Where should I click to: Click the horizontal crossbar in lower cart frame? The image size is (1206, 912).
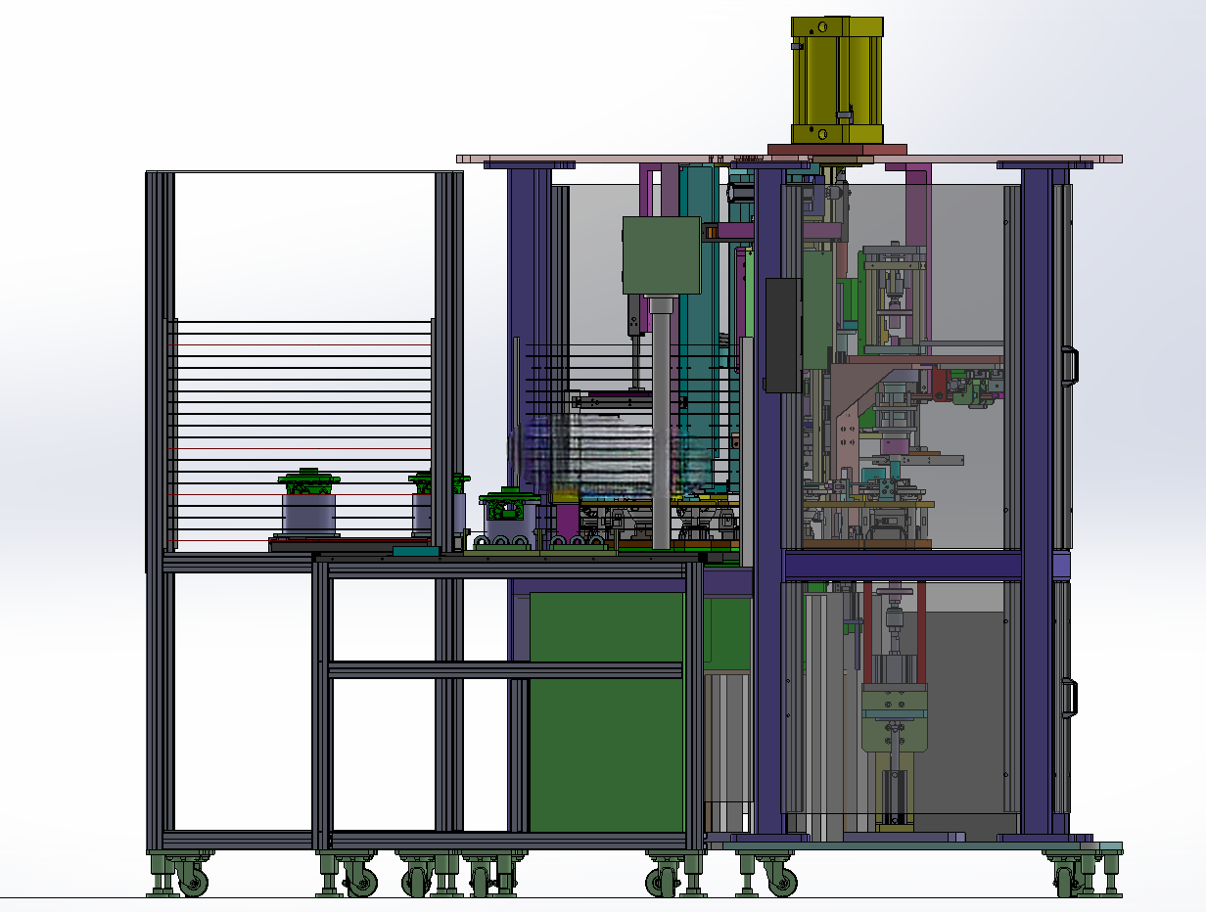[x=506, y=670]
